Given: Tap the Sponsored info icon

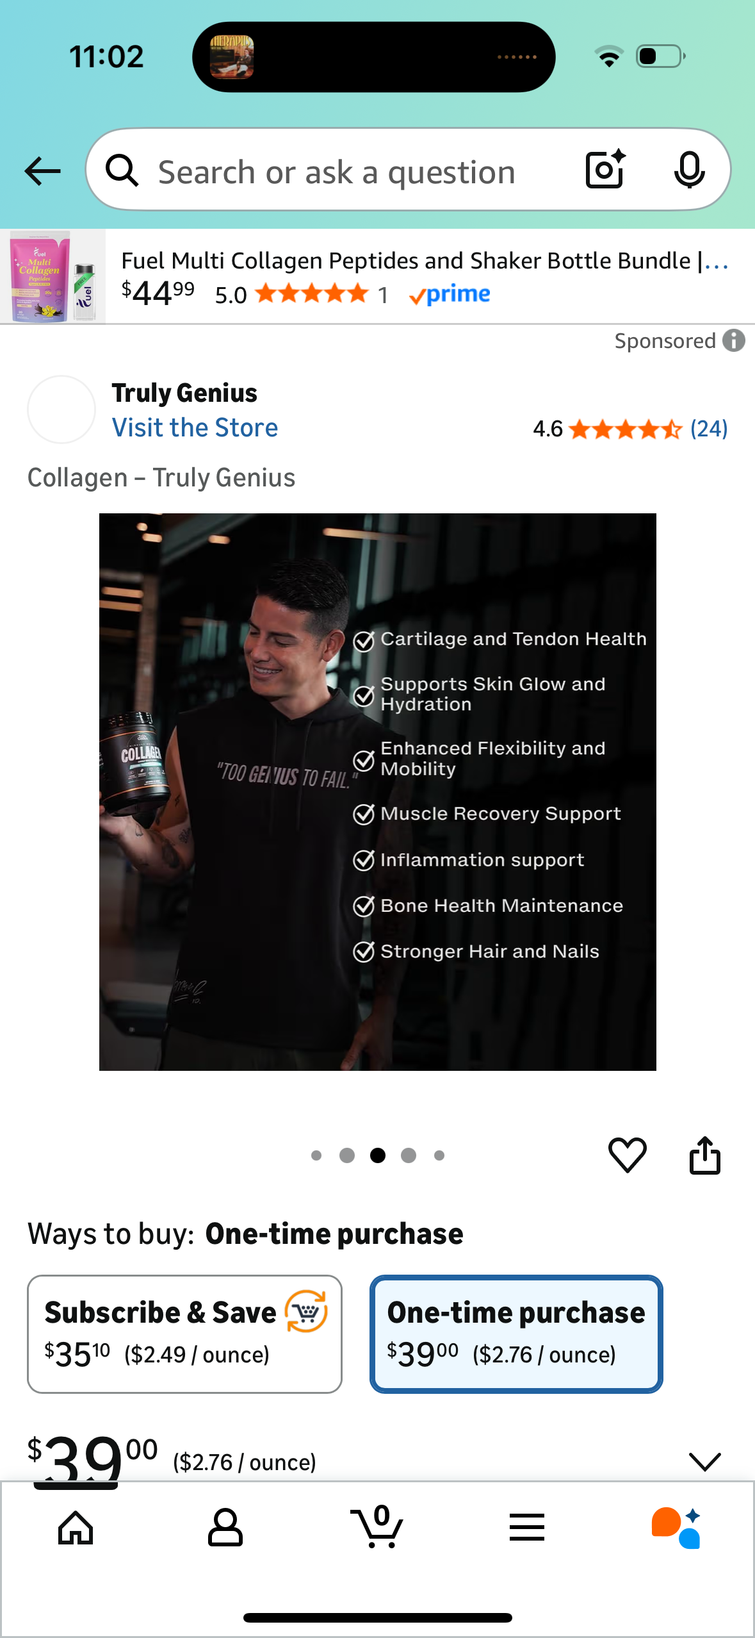Looking at the screenshot, I should [734, 341].
